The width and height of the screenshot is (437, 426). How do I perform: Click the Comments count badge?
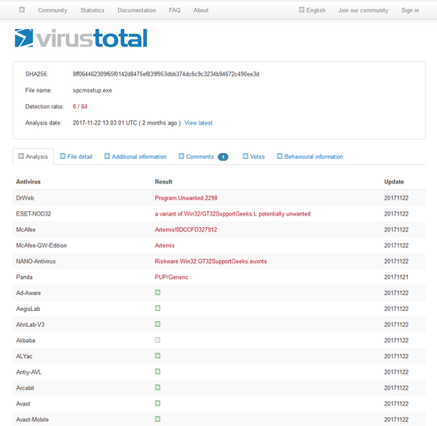(223, 157)
